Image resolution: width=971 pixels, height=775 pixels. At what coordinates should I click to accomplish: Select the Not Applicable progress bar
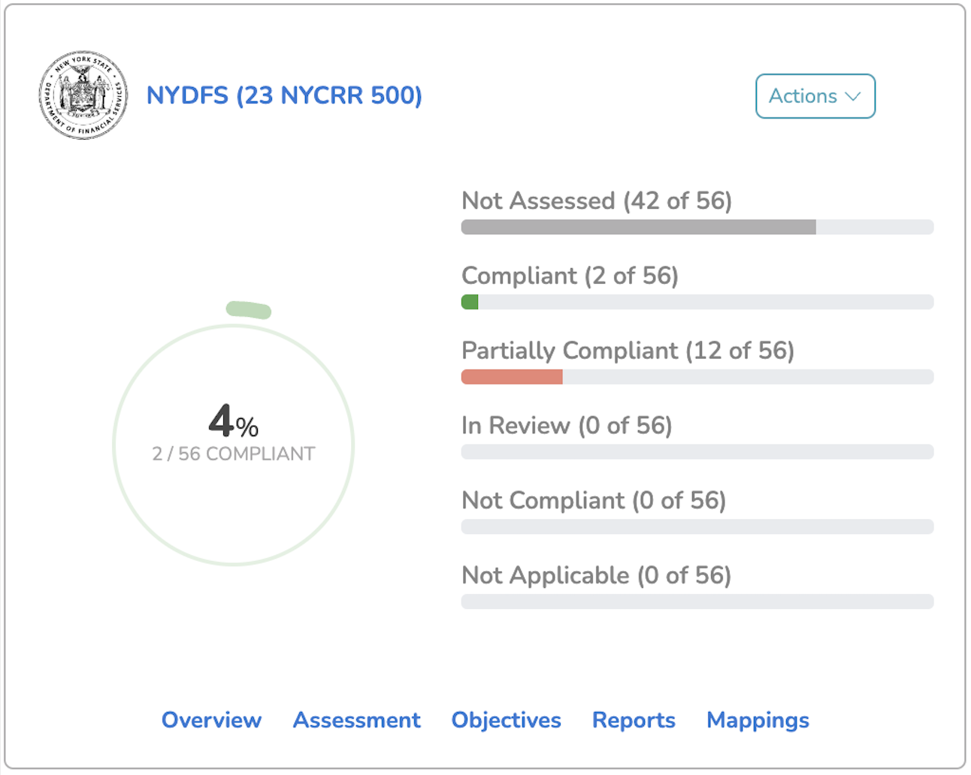[697, 602]
